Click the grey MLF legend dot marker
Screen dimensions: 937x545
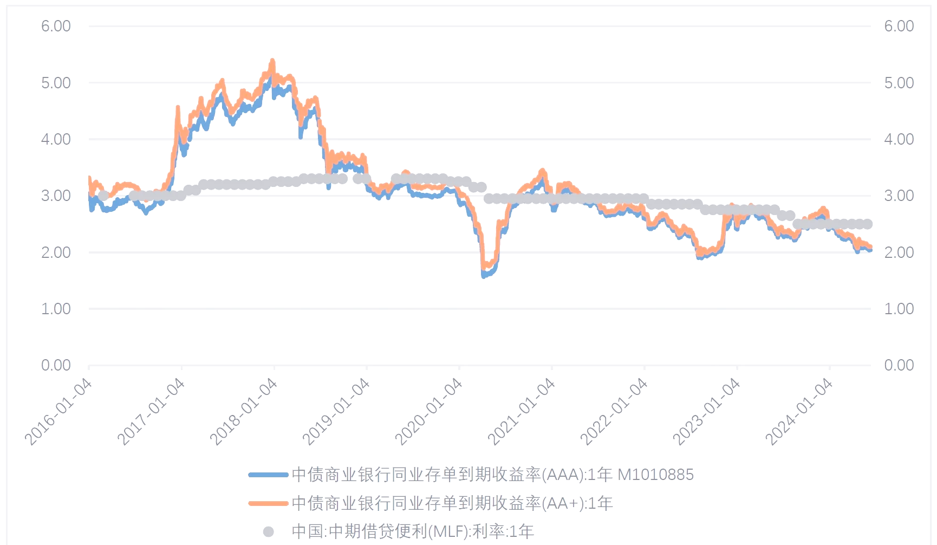[x=268, y=531]
